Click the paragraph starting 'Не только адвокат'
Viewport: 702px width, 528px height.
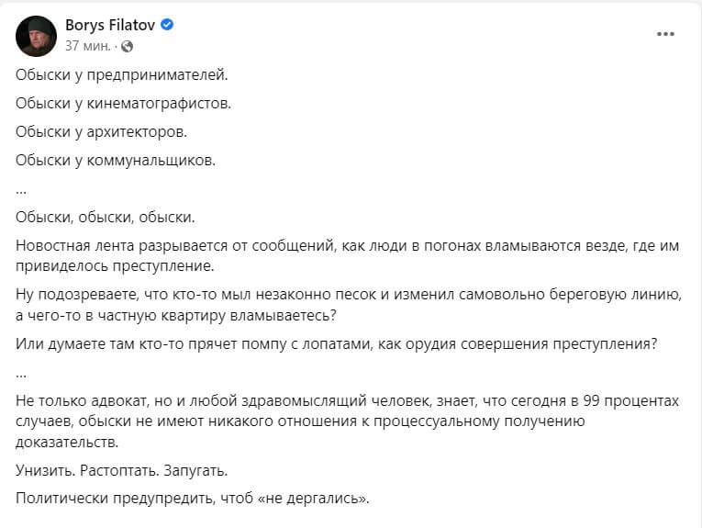[x=347, y=421]
